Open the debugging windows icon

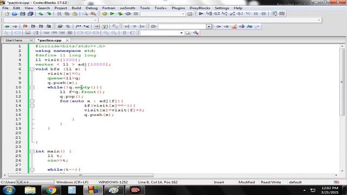click(274, 14)
